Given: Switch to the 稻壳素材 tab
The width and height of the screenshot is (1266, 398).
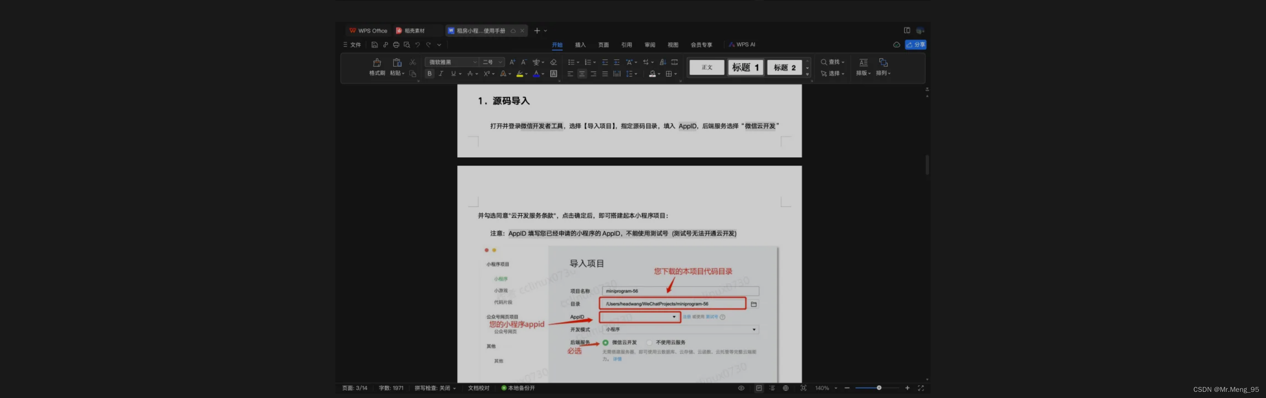Looking at the screenshot, I should [418, 30].
